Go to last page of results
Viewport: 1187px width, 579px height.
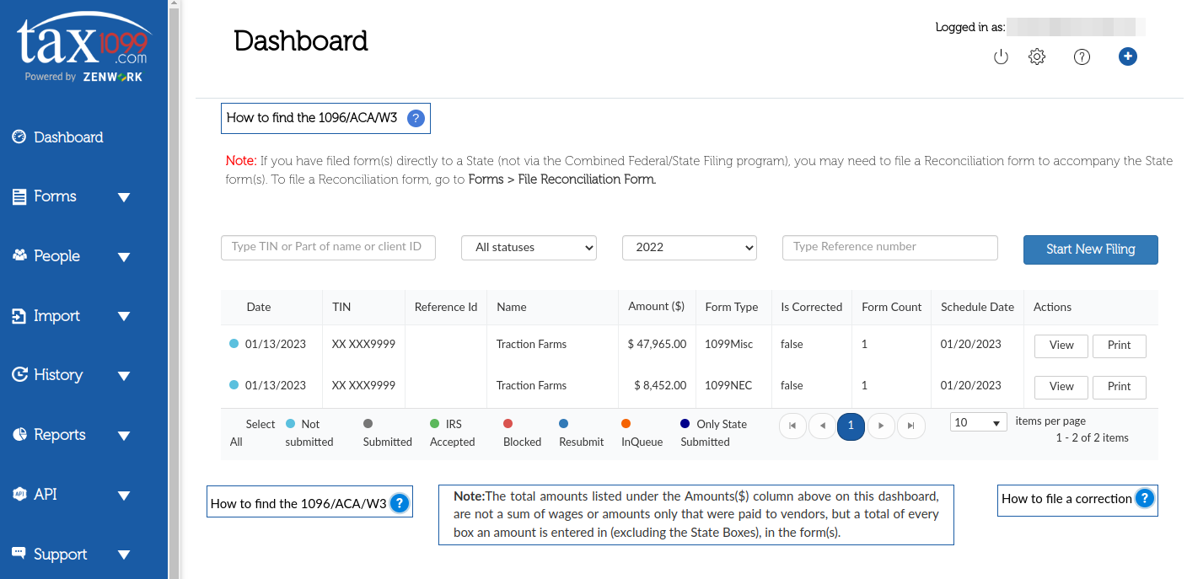(911, 426)
